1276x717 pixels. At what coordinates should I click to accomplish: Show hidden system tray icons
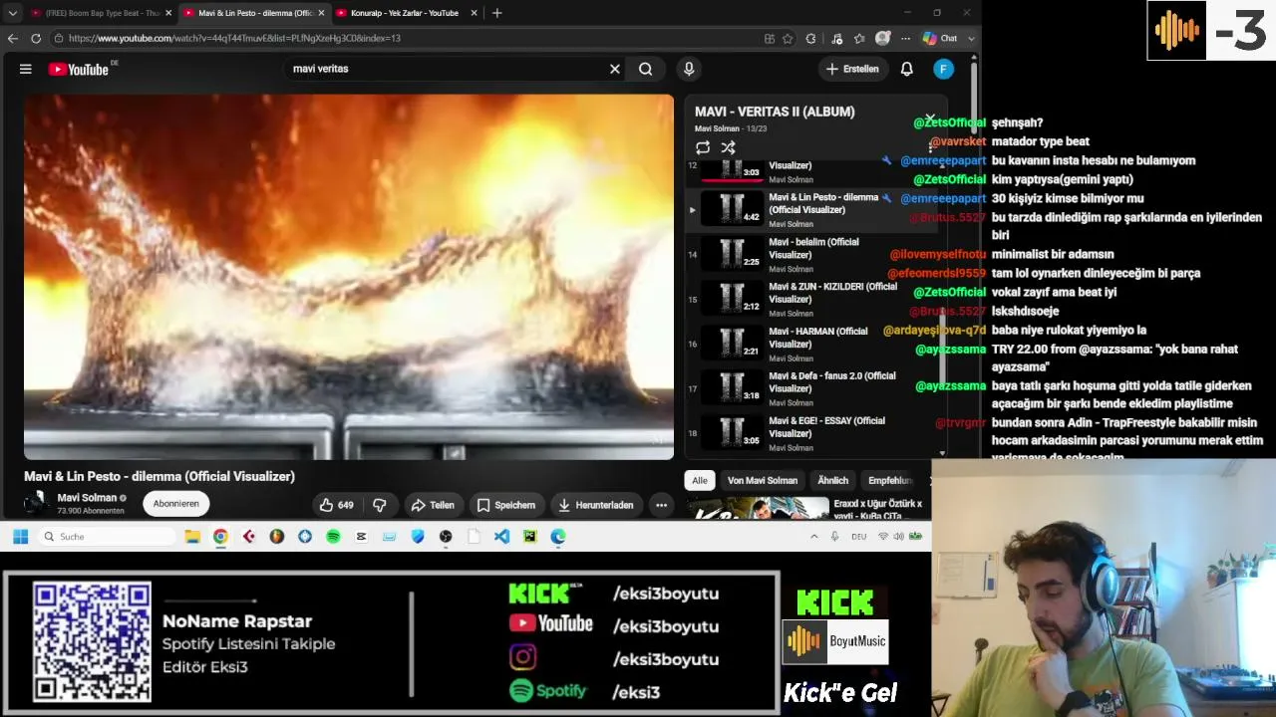tap(813, 536)
